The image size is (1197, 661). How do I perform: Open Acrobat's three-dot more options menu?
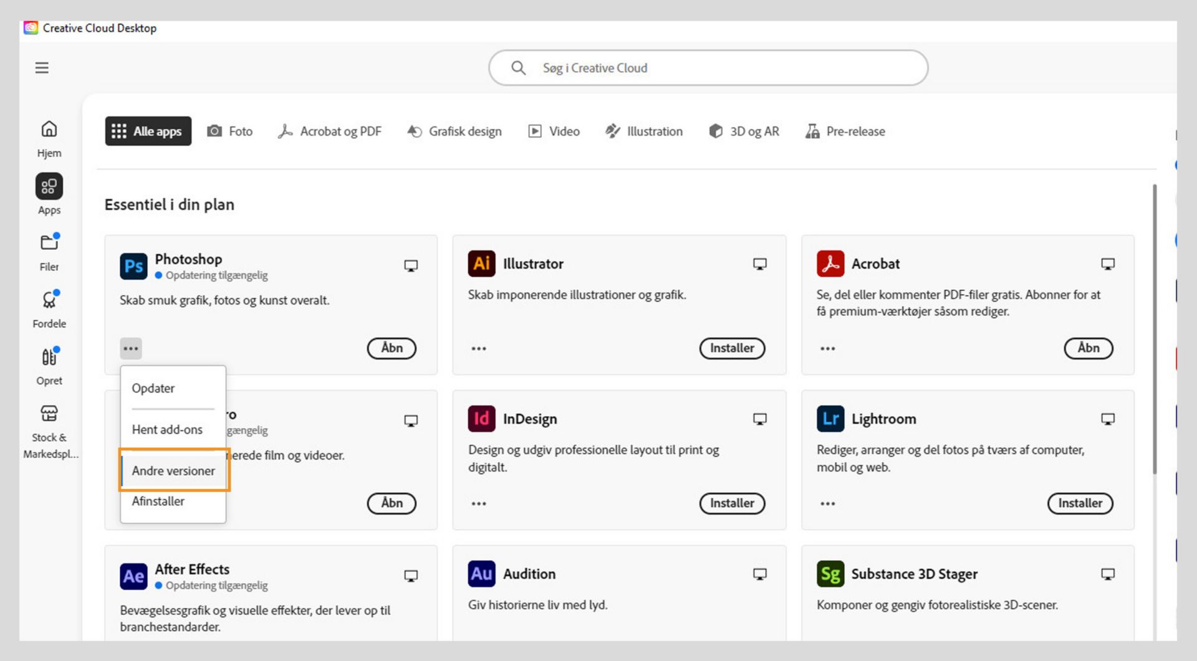click(x=827, y=348)
